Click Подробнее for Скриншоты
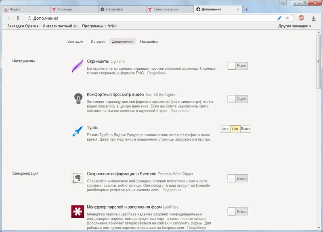The image size is (323, 232). 157,73
